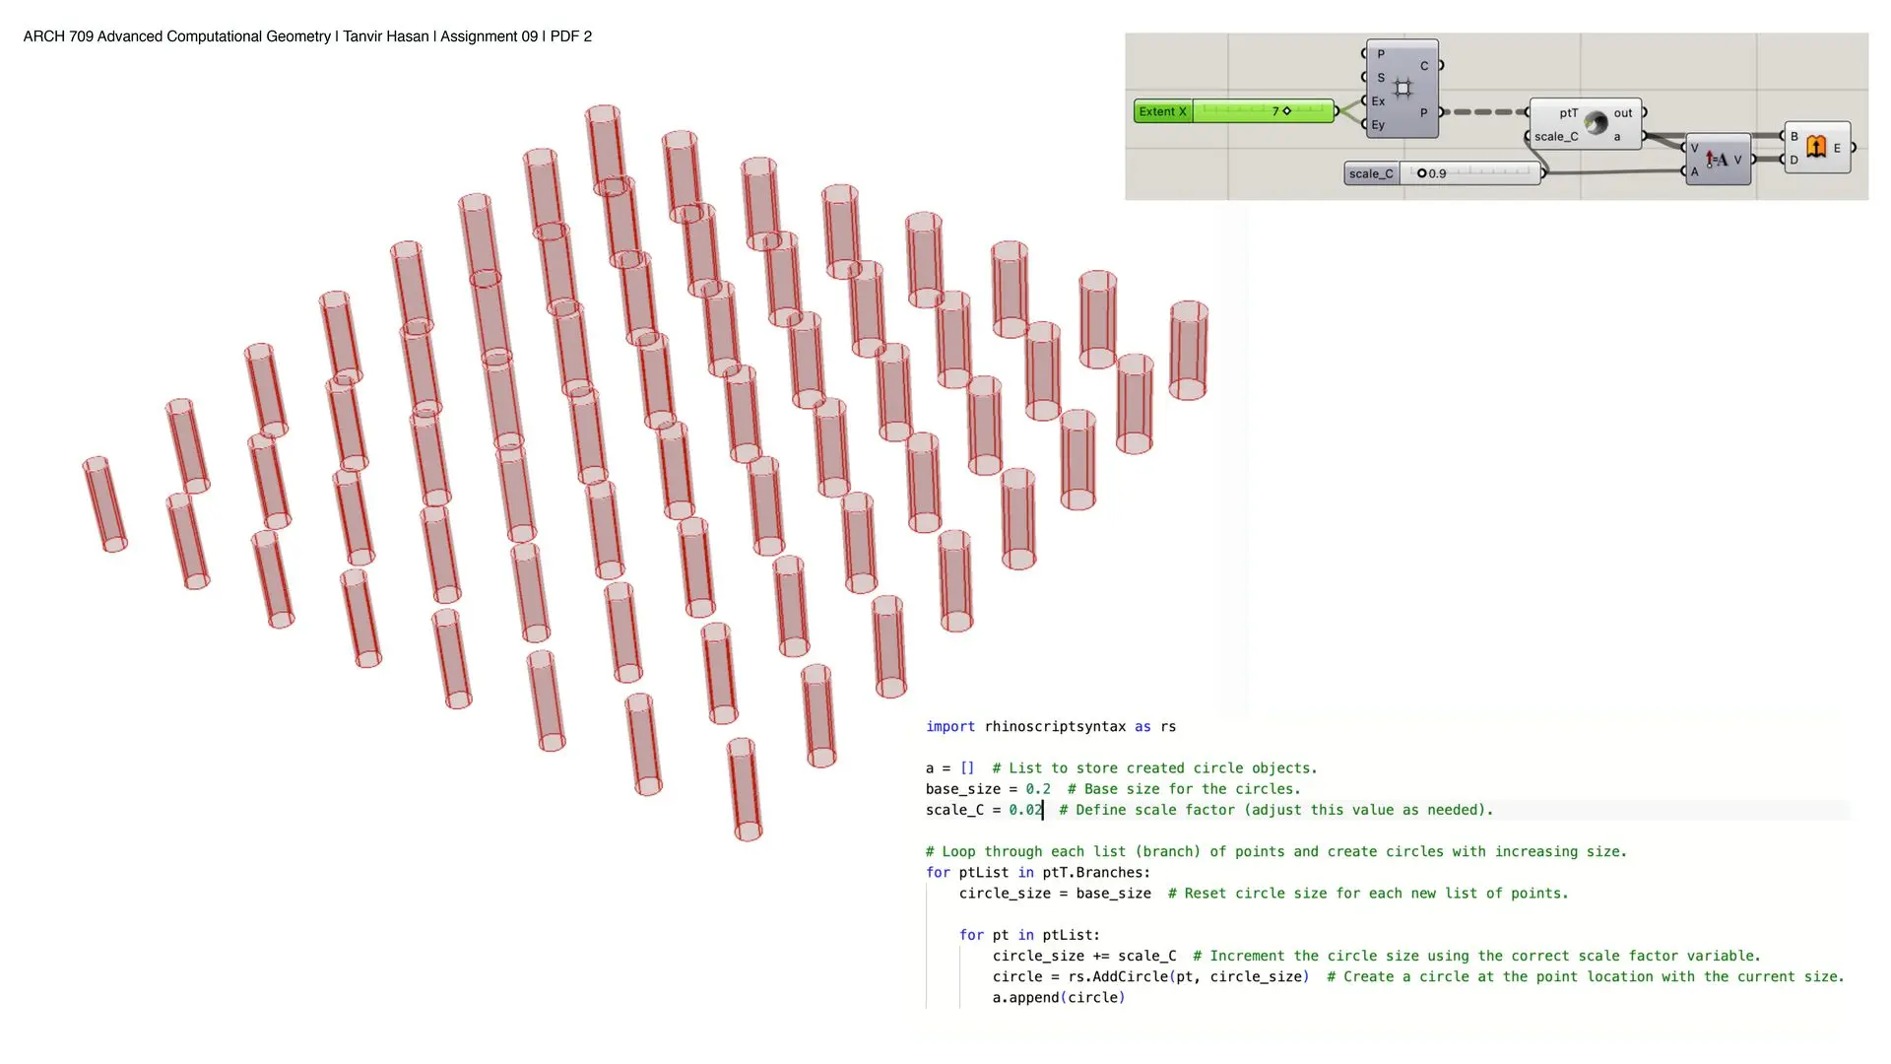Click the ptT input on script component
Screen dimensions: 1891x1064
pos(1567,113)
